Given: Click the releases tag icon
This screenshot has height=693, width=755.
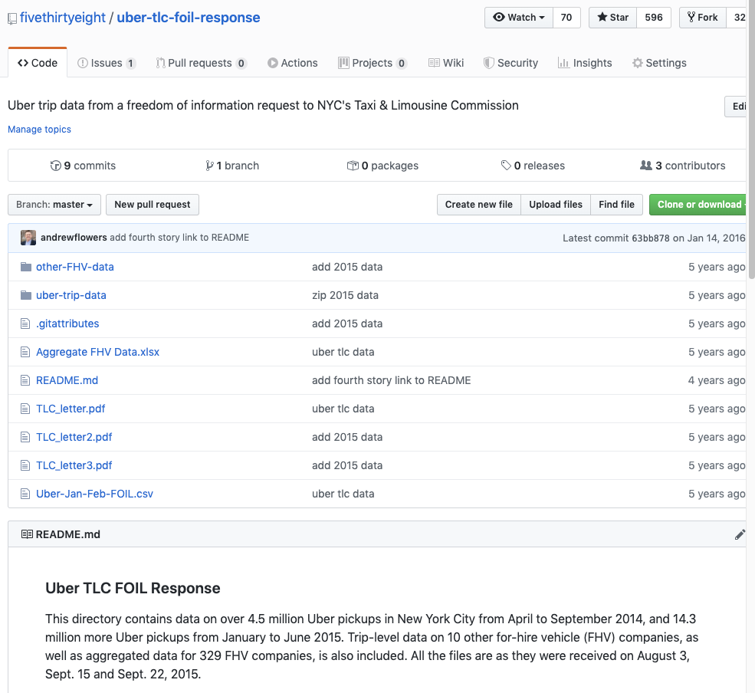Looking at the screenshot, I should click(506, 166).
